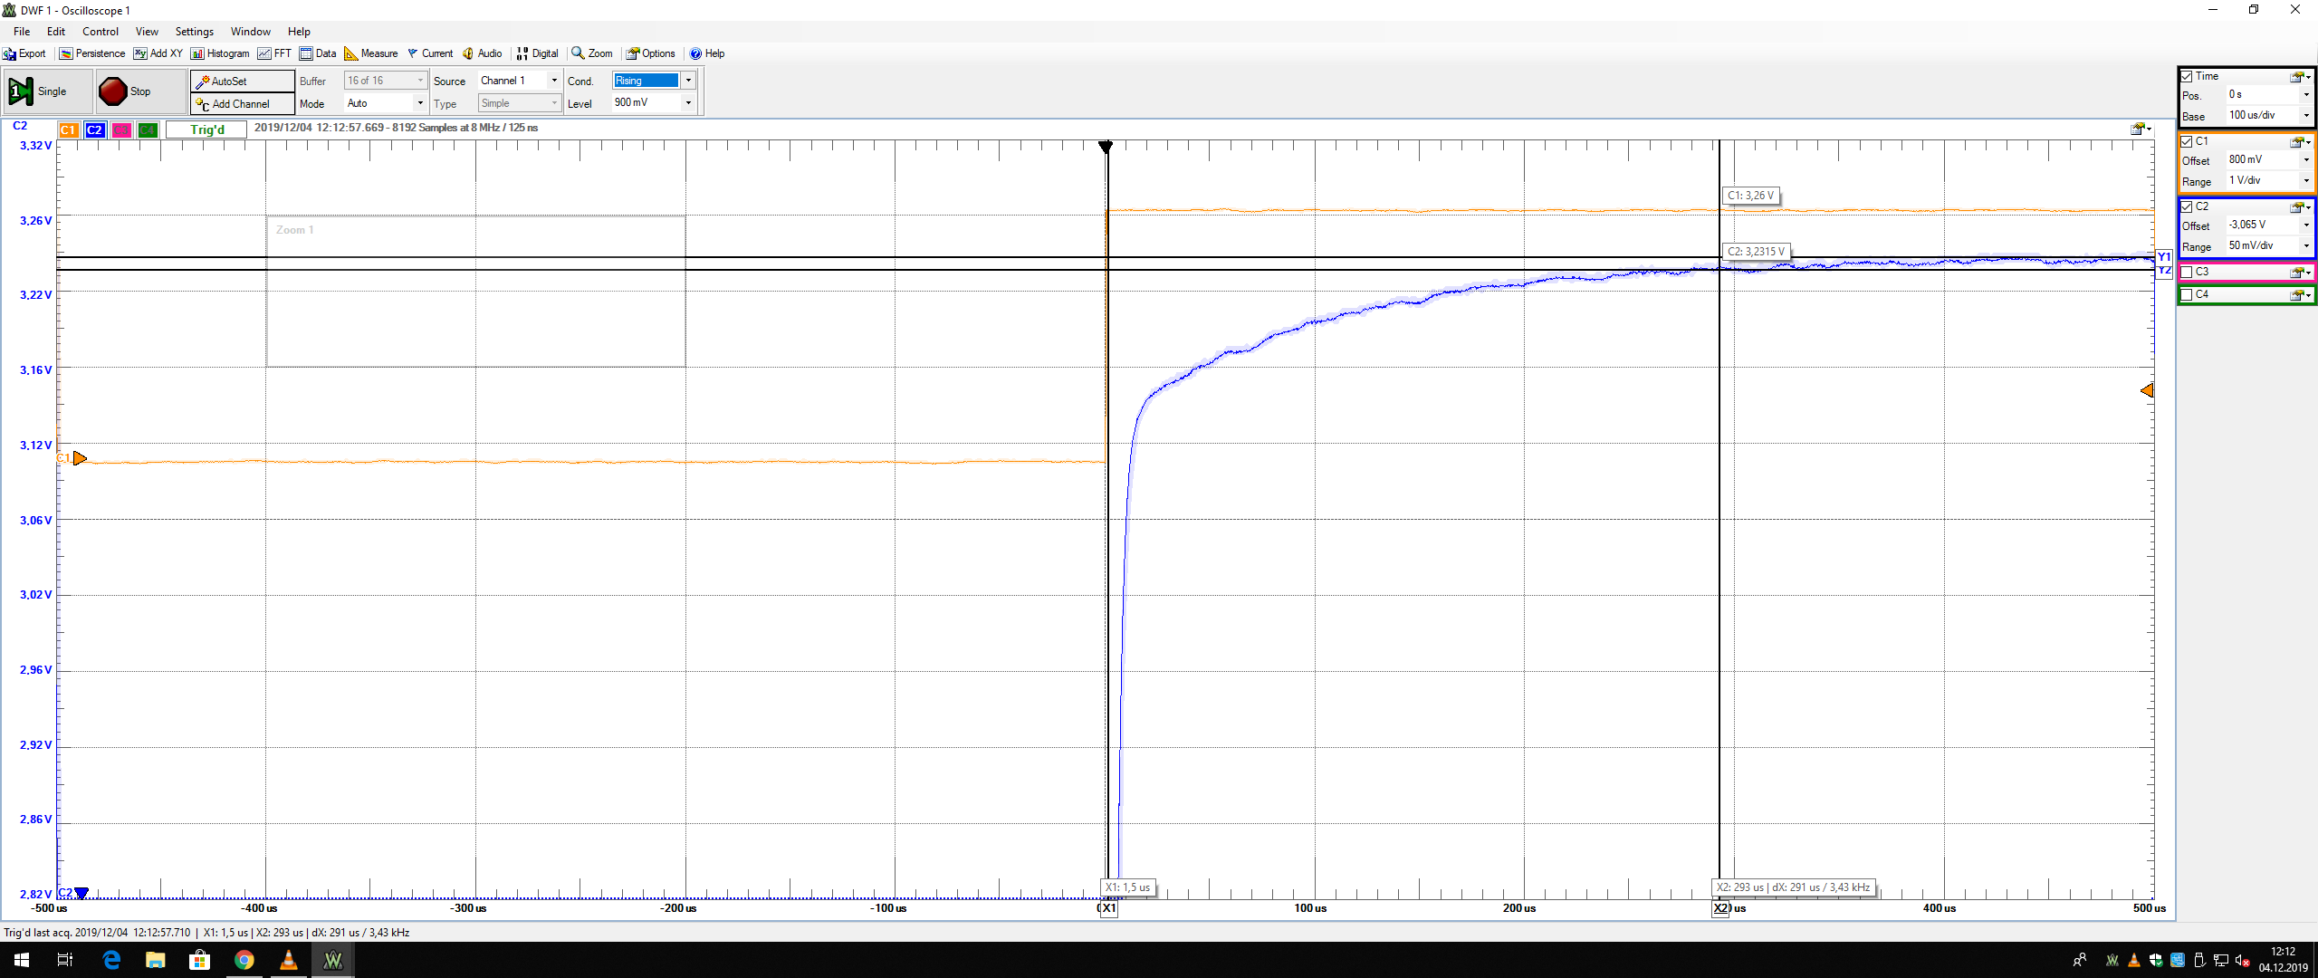
Task: Open the Digital channels view
Action: point(537,53)
